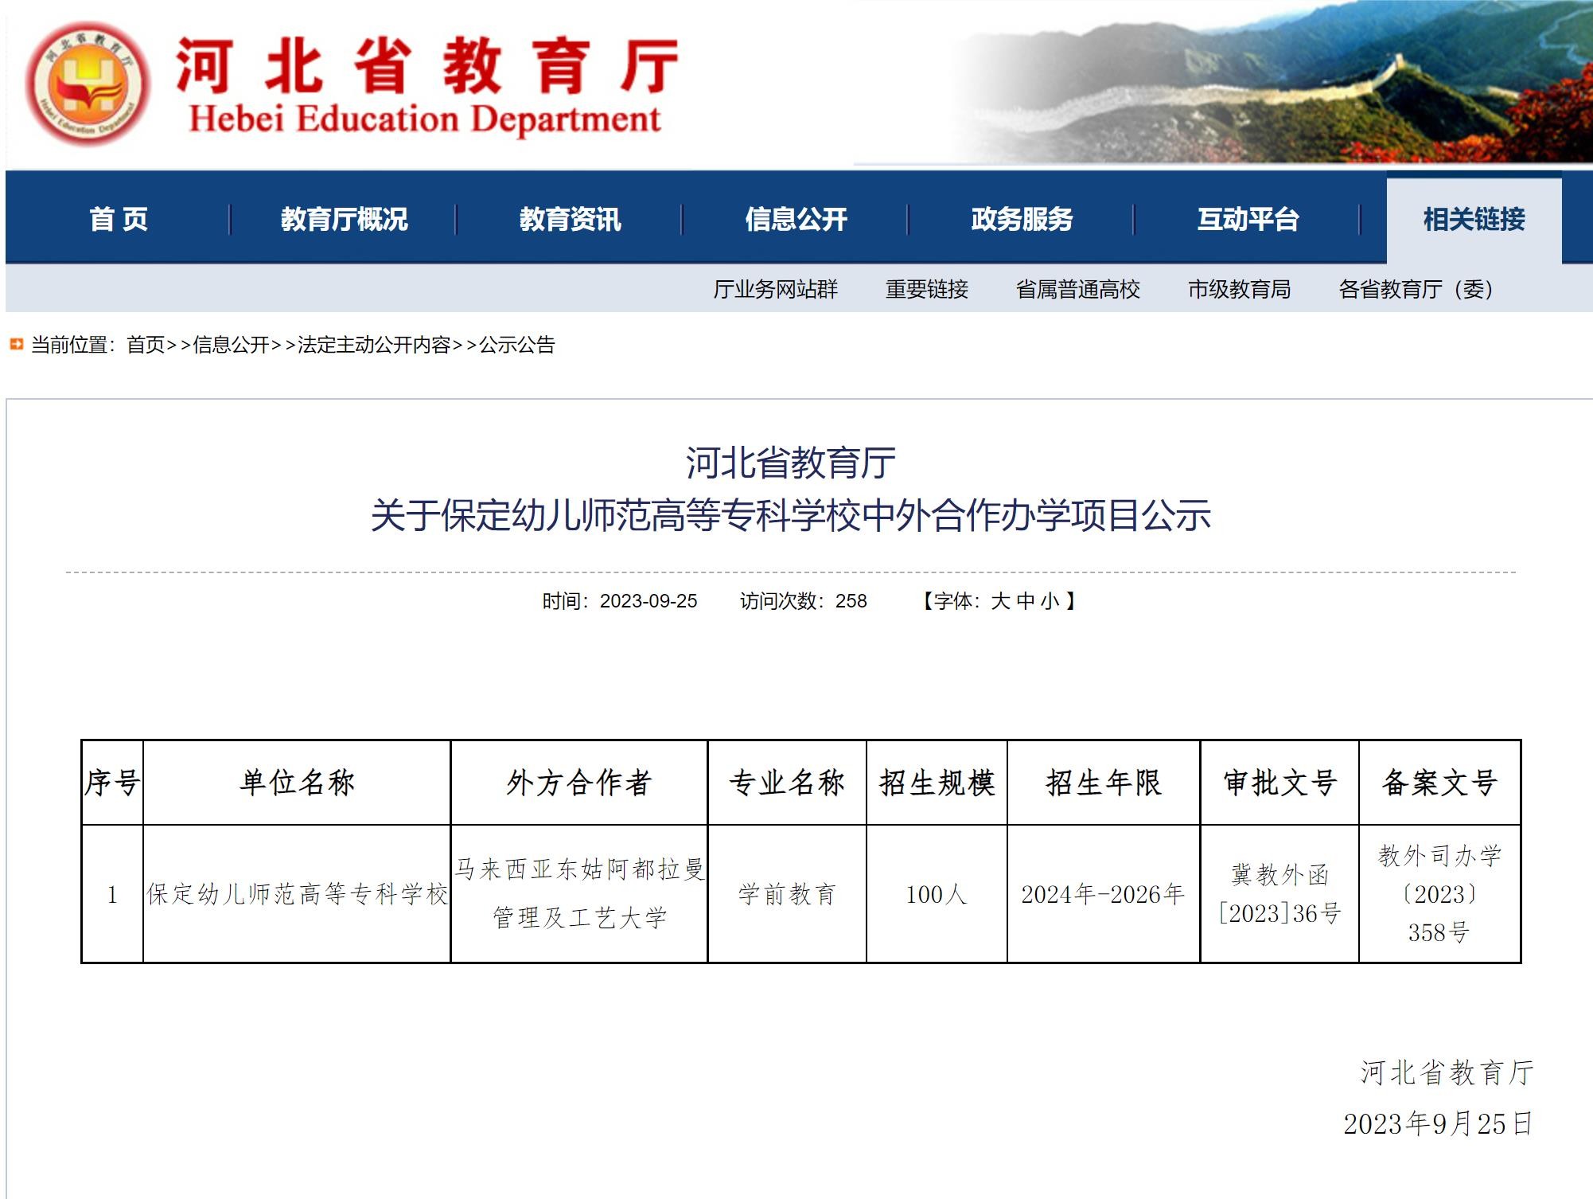Set font size to 大
This screenshot has width=1593, height=1199.
(x=1000, y=601)
